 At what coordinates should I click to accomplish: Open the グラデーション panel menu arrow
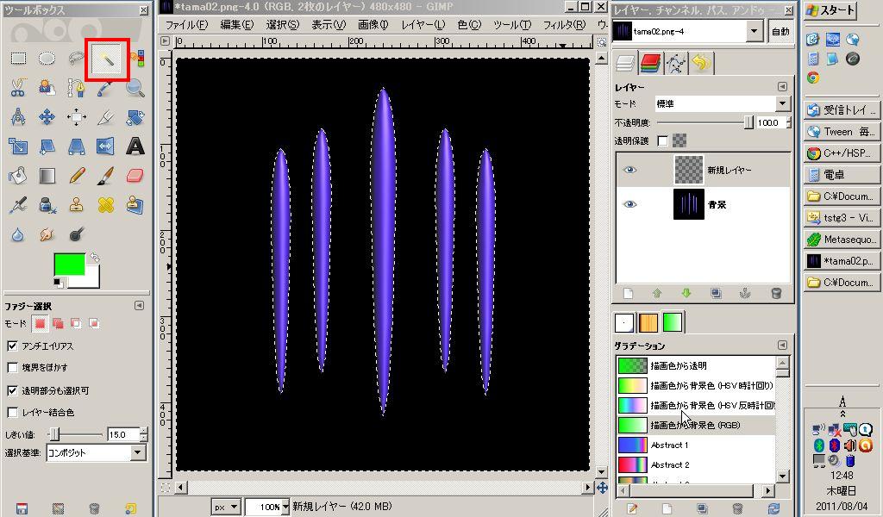782,345
